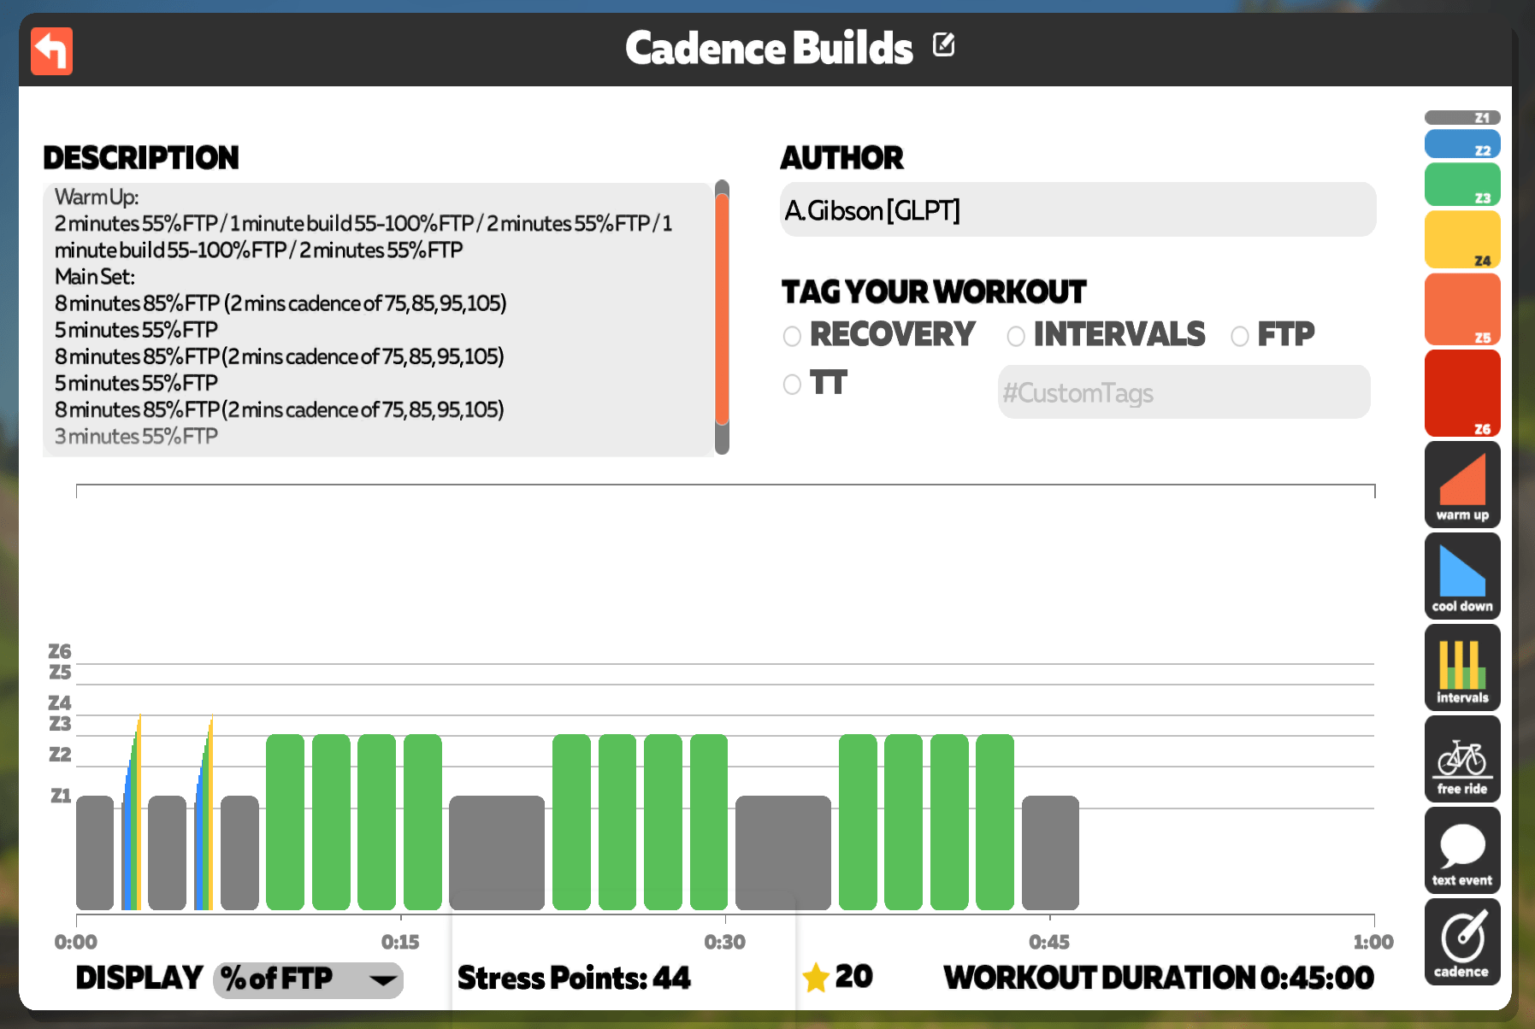This screenshot has width=1535, height=1029.
Task: Click the description scrollbar handle
Action: click(x=722, y=309)
